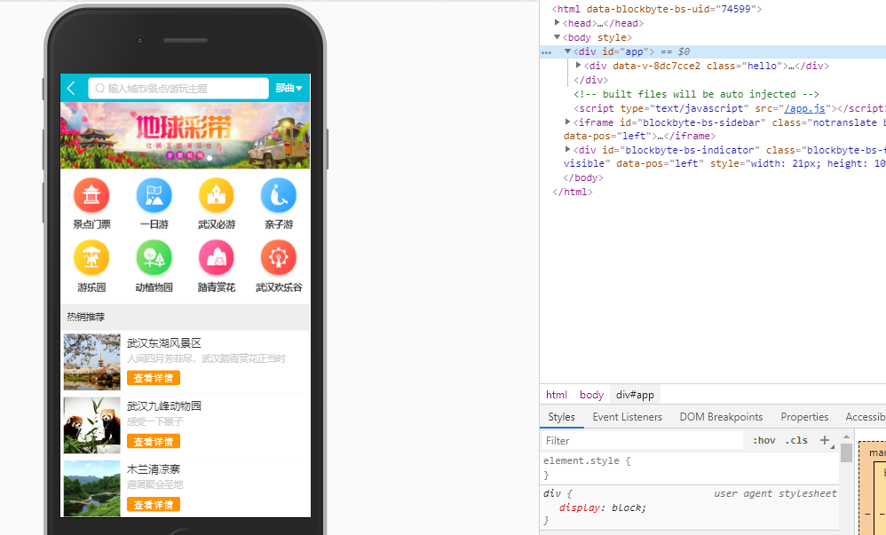The width and height of the screenshot is (886, 535).
Task: Open the 一日游 category icon
Action: coord(154,195)
